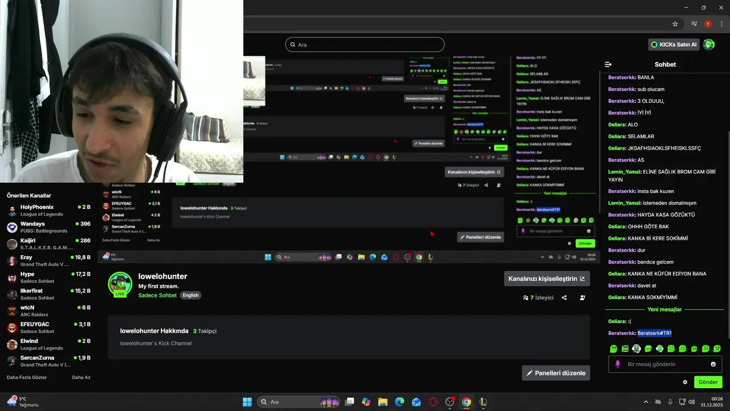Jump to new messages via 'Yeni mesajlar' divider
Screen dimensions: 730x411
pos(664,309)
